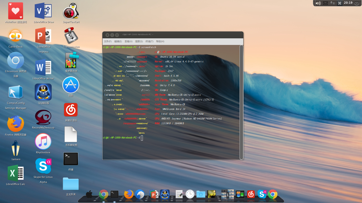Click 'Font: MACGrande Bold 14' line

tap(170, 109)
